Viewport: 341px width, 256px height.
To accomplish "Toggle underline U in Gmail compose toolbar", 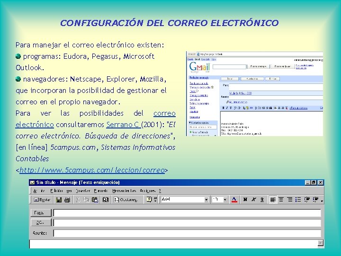I will click(x=231, y=108).
